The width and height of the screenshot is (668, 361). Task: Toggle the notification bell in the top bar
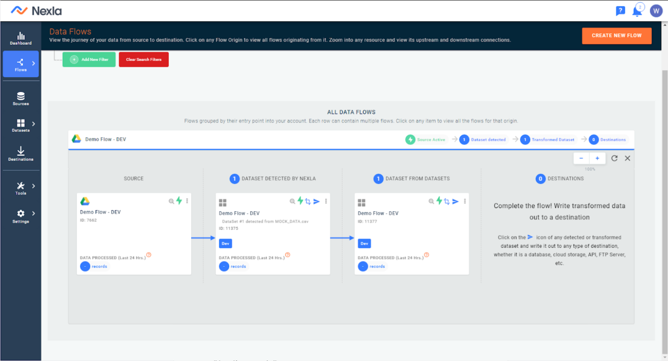(x=638, y=10)
